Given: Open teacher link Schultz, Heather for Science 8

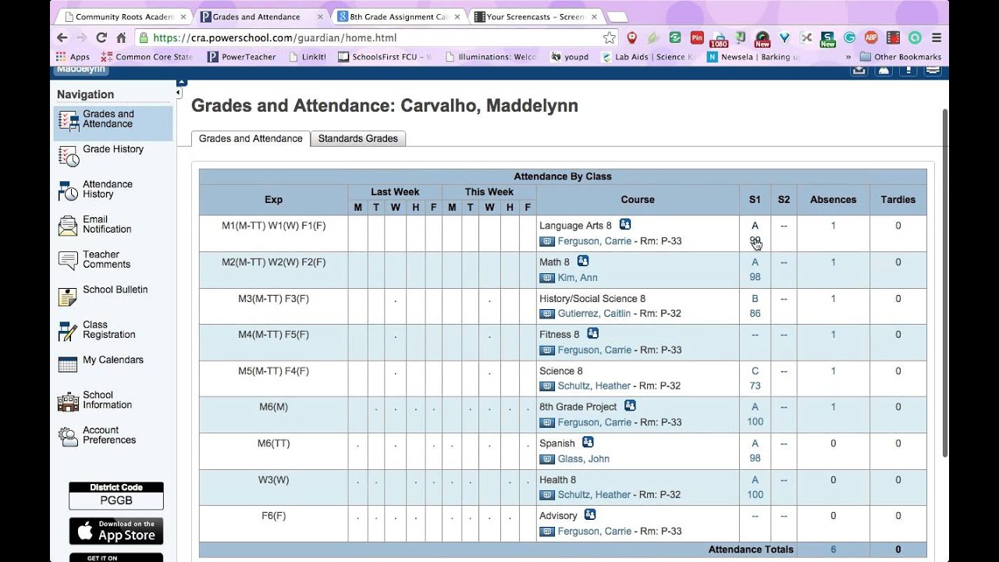Looking at the screenshot, I should (x=594, y=386).
